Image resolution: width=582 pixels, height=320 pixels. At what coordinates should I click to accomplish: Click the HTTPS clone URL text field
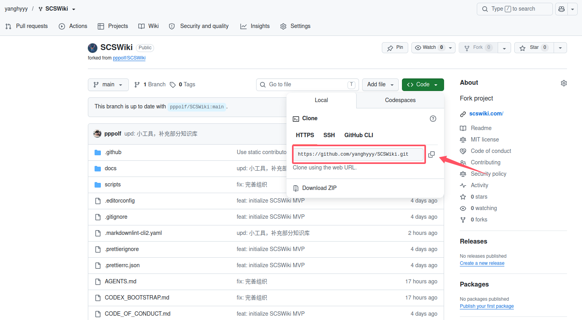358,154
